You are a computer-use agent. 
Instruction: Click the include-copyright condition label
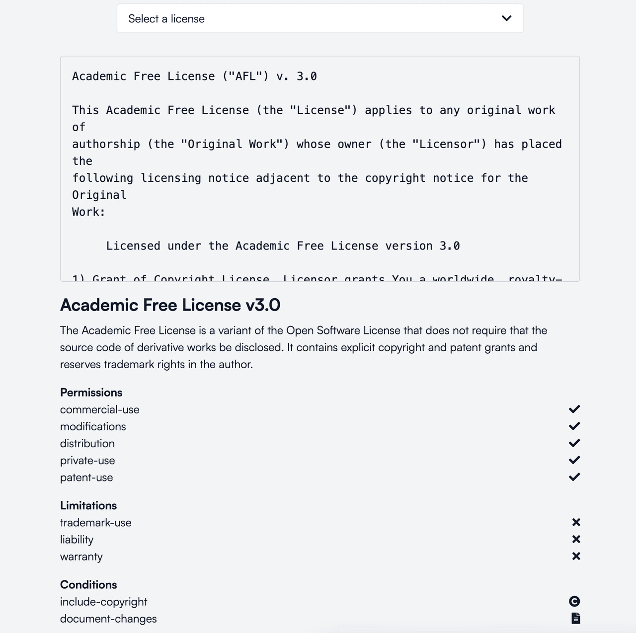[x=104, y=602]
